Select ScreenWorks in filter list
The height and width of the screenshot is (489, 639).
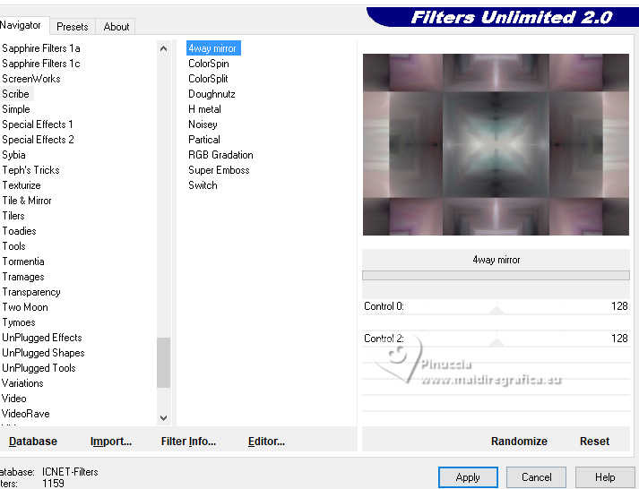click(x=31, y=79)
